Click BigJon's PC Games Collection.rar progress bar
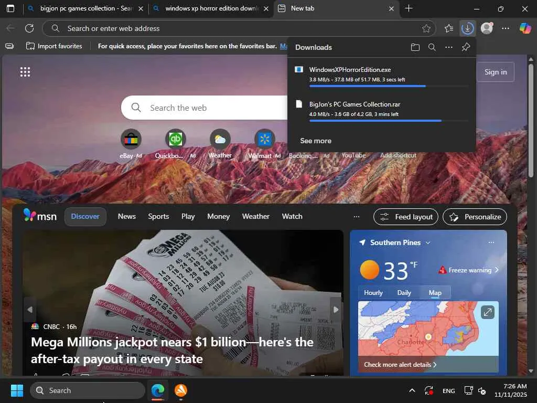 click(x=389, y=121)
